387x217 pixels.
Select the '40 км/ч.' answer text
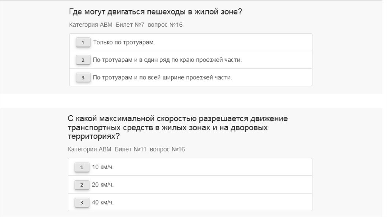103,202
